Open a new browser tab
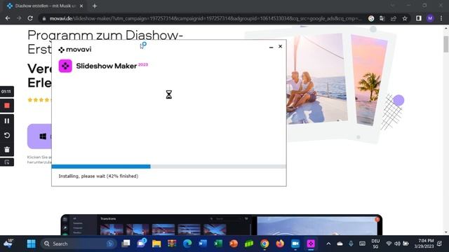The image size is (449, 252). click(95, 6)
